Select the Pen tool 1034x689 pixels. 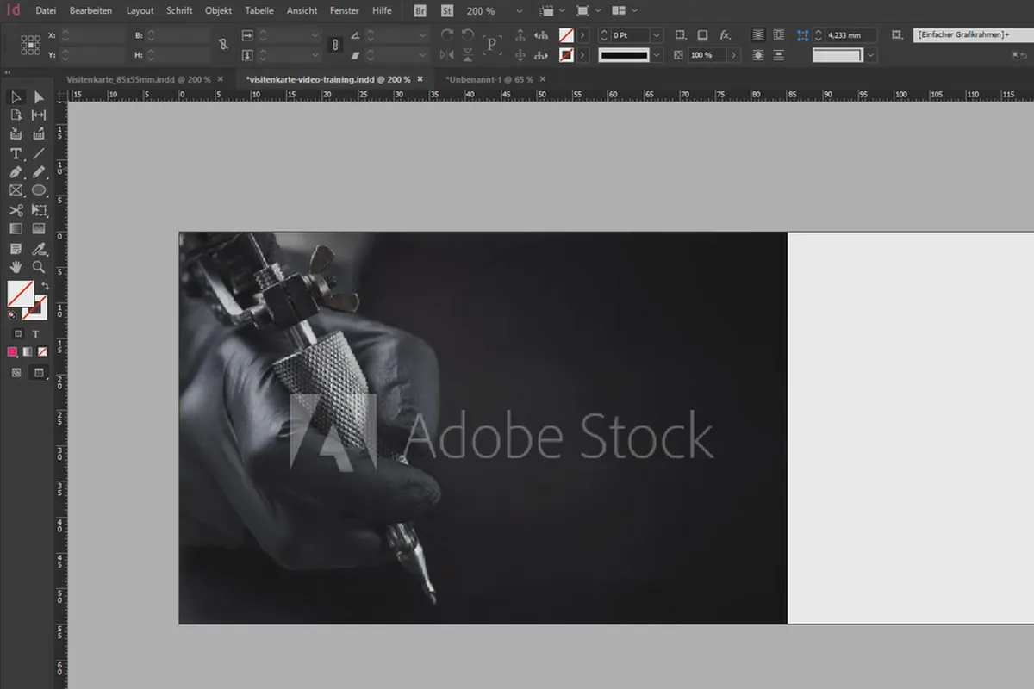point(16,172)
